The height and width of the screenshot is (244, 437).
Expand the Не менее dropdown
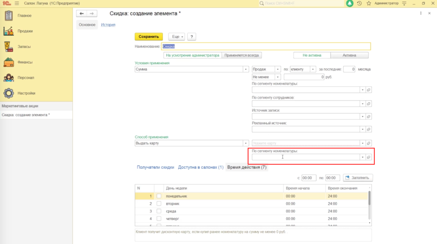pyautogui.click(x=277, y=77)
